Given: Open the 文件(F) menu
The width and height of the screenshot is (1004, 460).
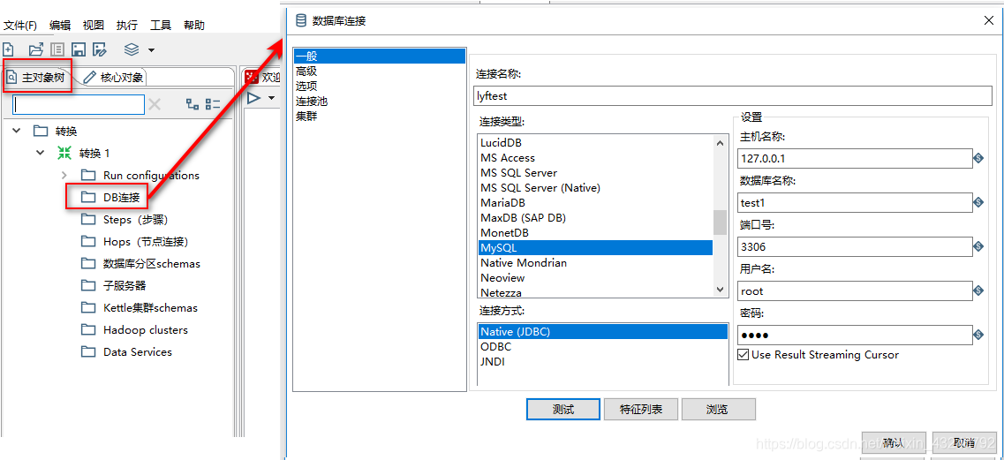Looking at the screenshot, I should tap(20, 26).
